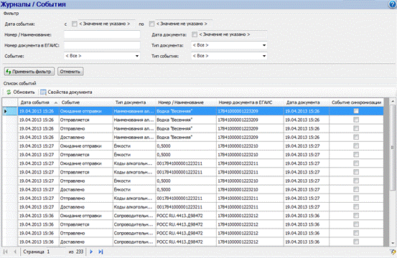Click the Применить фильтр button
Screen dimensions: 397x258
pyautogui.click(x=29, y=72)
